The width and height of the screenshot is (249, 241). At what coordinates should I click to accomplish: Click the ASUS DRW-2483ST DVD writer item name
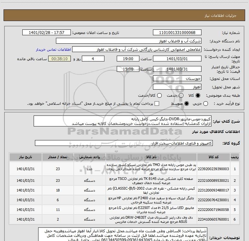tap(151, 220)
